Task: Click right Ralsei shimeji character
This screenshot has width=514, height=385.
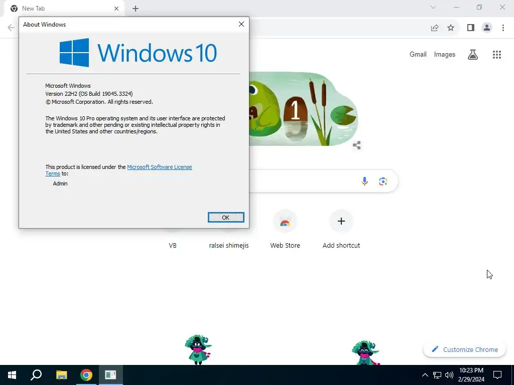Action: 365,353
